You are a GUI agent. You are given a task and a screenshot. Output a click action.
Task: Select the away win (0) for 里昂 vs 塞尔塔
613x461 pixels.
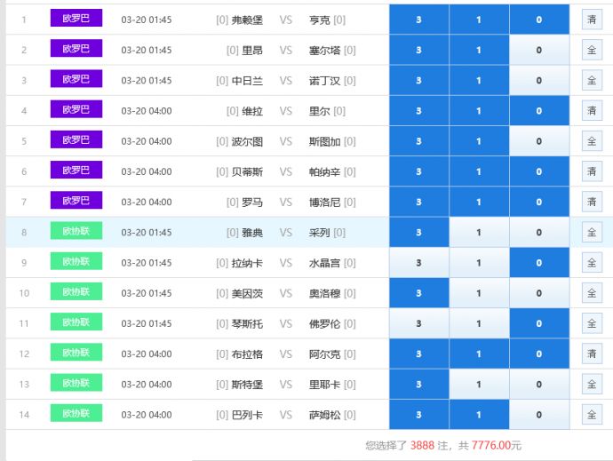click(538, 50)
